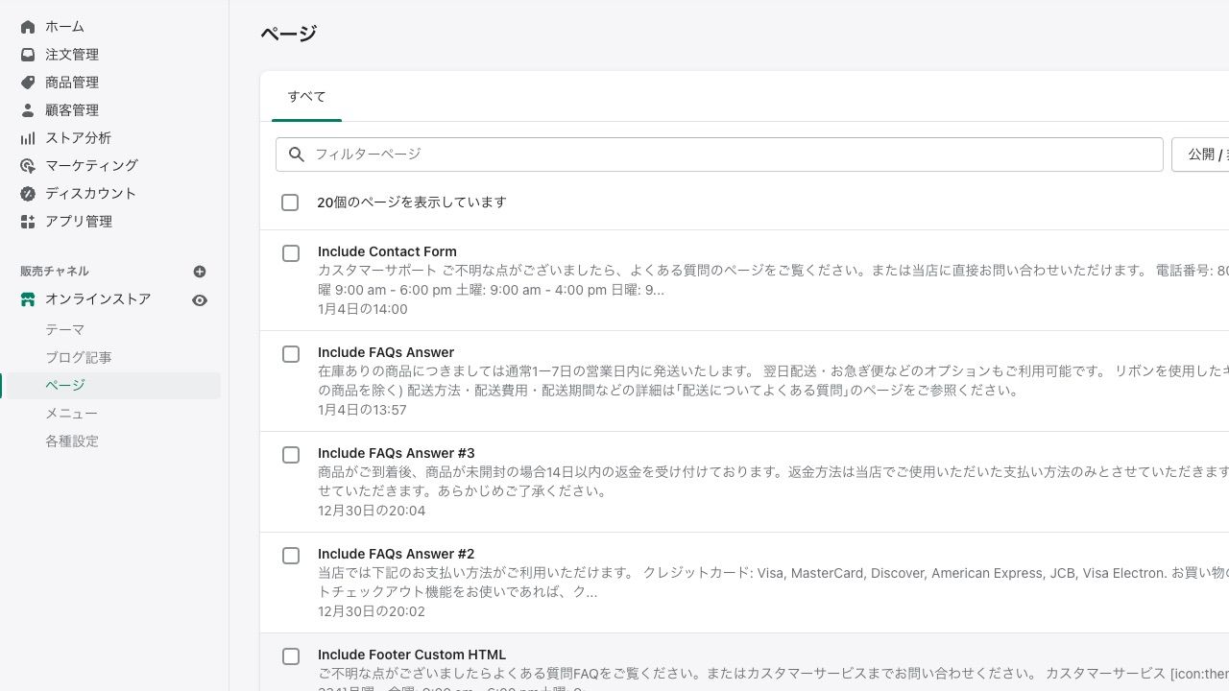Check the Include FAQs Answer #3 checkbox
The image size is (1229, 691).
[x=291, y=455]
